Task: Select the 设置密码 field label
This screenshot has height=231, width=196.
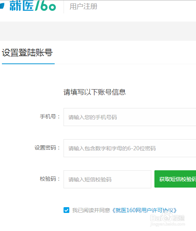Action: point(47,148)
